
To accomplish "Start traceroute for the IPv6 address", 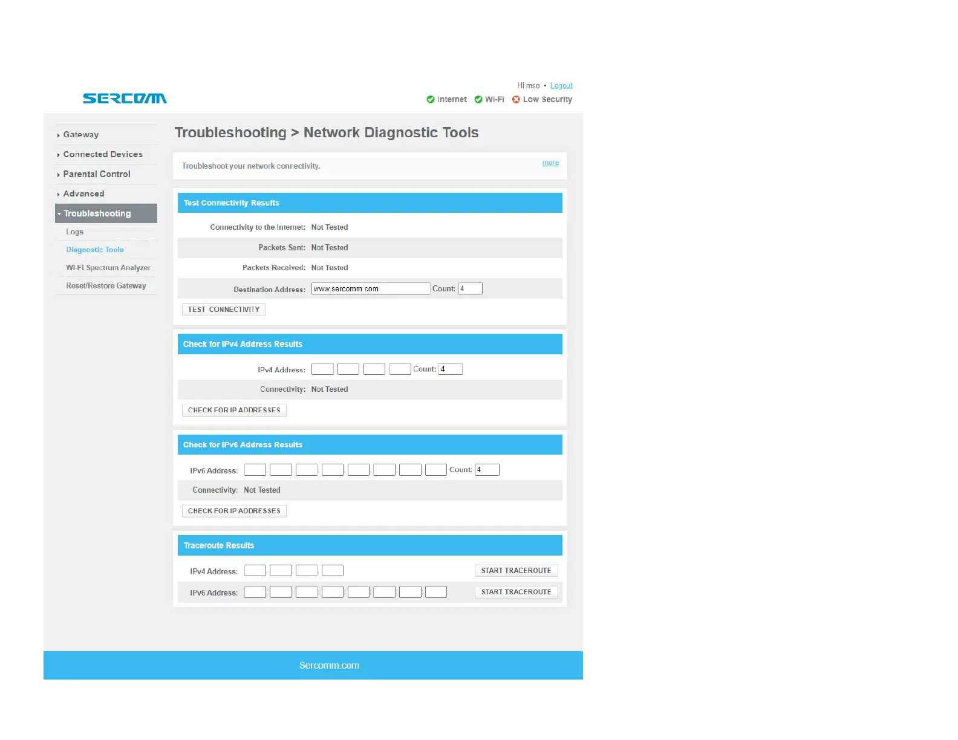I will 516,592.
